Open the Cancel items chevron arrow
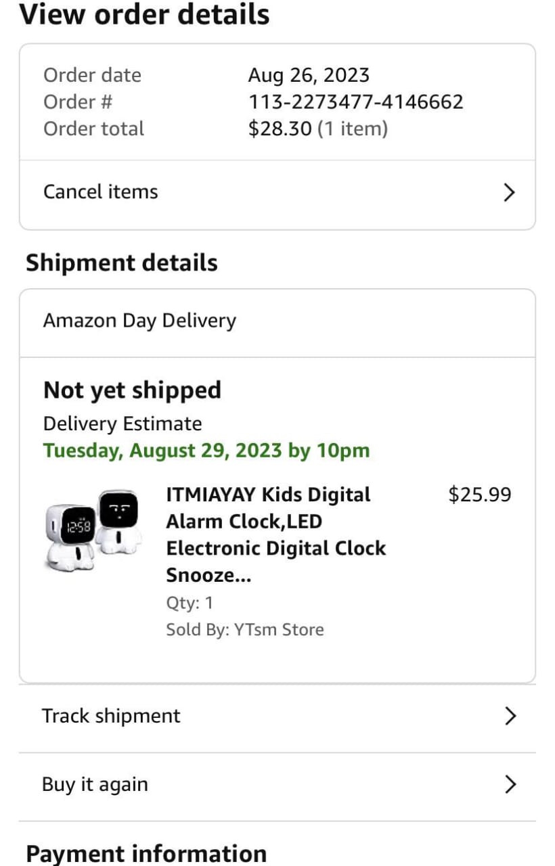Image resolution: width=555 pixels, height=866 pixels. (x=510, y=192)
